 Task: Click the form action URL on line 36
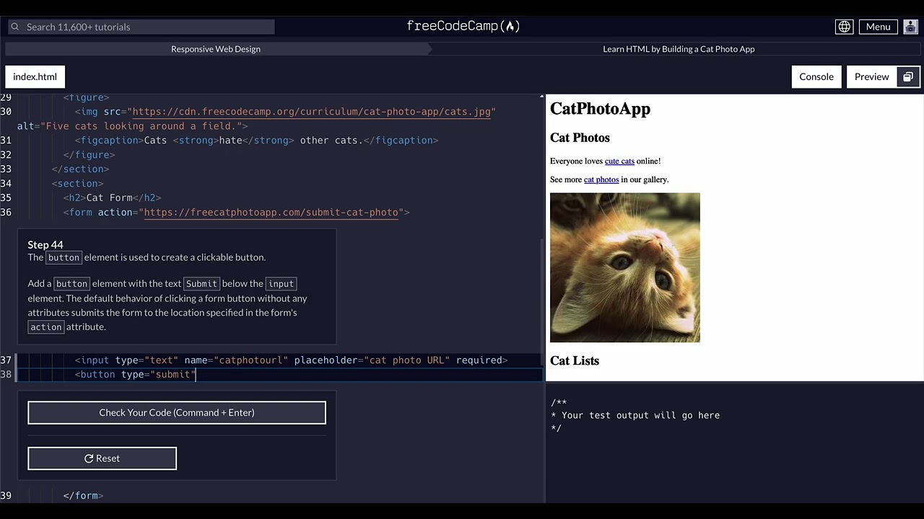[x=271, y=213]
